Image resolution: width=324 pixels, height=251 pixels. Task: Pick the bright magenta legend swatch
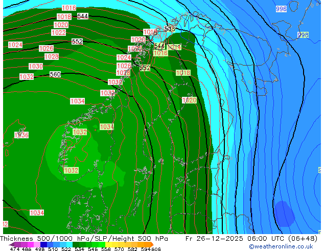(31, 244)
